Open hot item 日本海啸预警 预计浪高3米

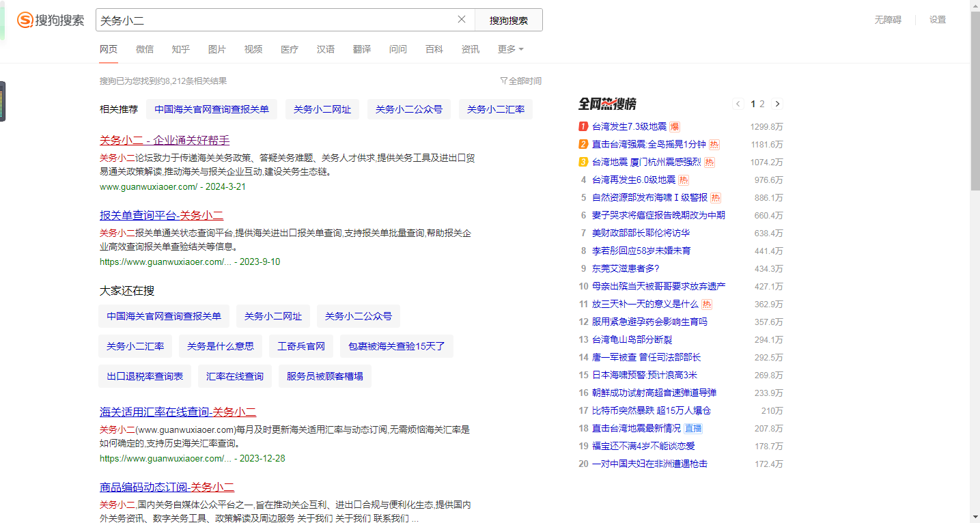coord(645,375)
